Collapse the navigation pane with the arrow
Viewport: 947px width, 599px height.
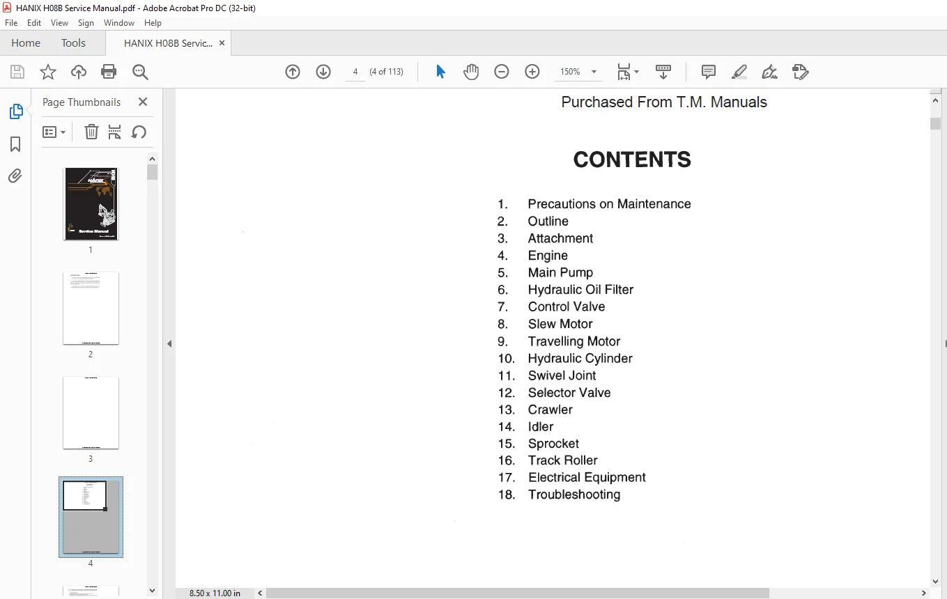pyautogui.click(x=169, y=343)
